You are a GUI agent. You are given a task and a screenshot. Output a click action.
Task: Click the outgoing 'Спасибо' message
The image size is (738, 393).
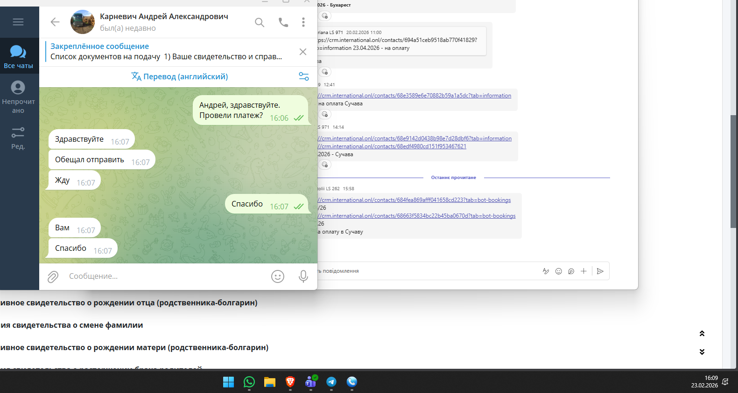click(x=267, y=204)
